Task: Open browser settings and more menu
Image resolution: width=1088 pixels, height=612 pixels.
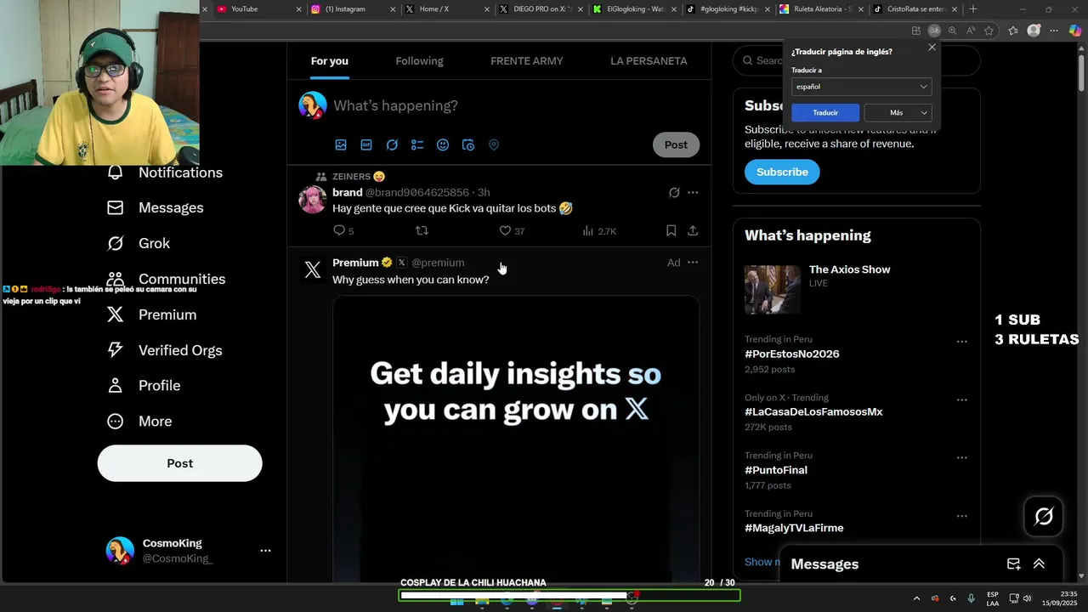Action: 1053,31
